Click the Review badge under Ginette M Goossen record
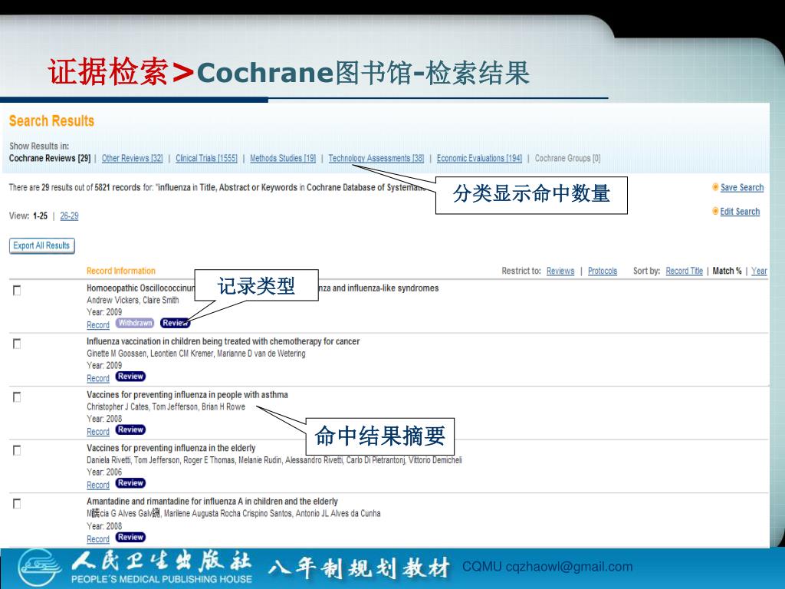 click(x=130, y=376)
